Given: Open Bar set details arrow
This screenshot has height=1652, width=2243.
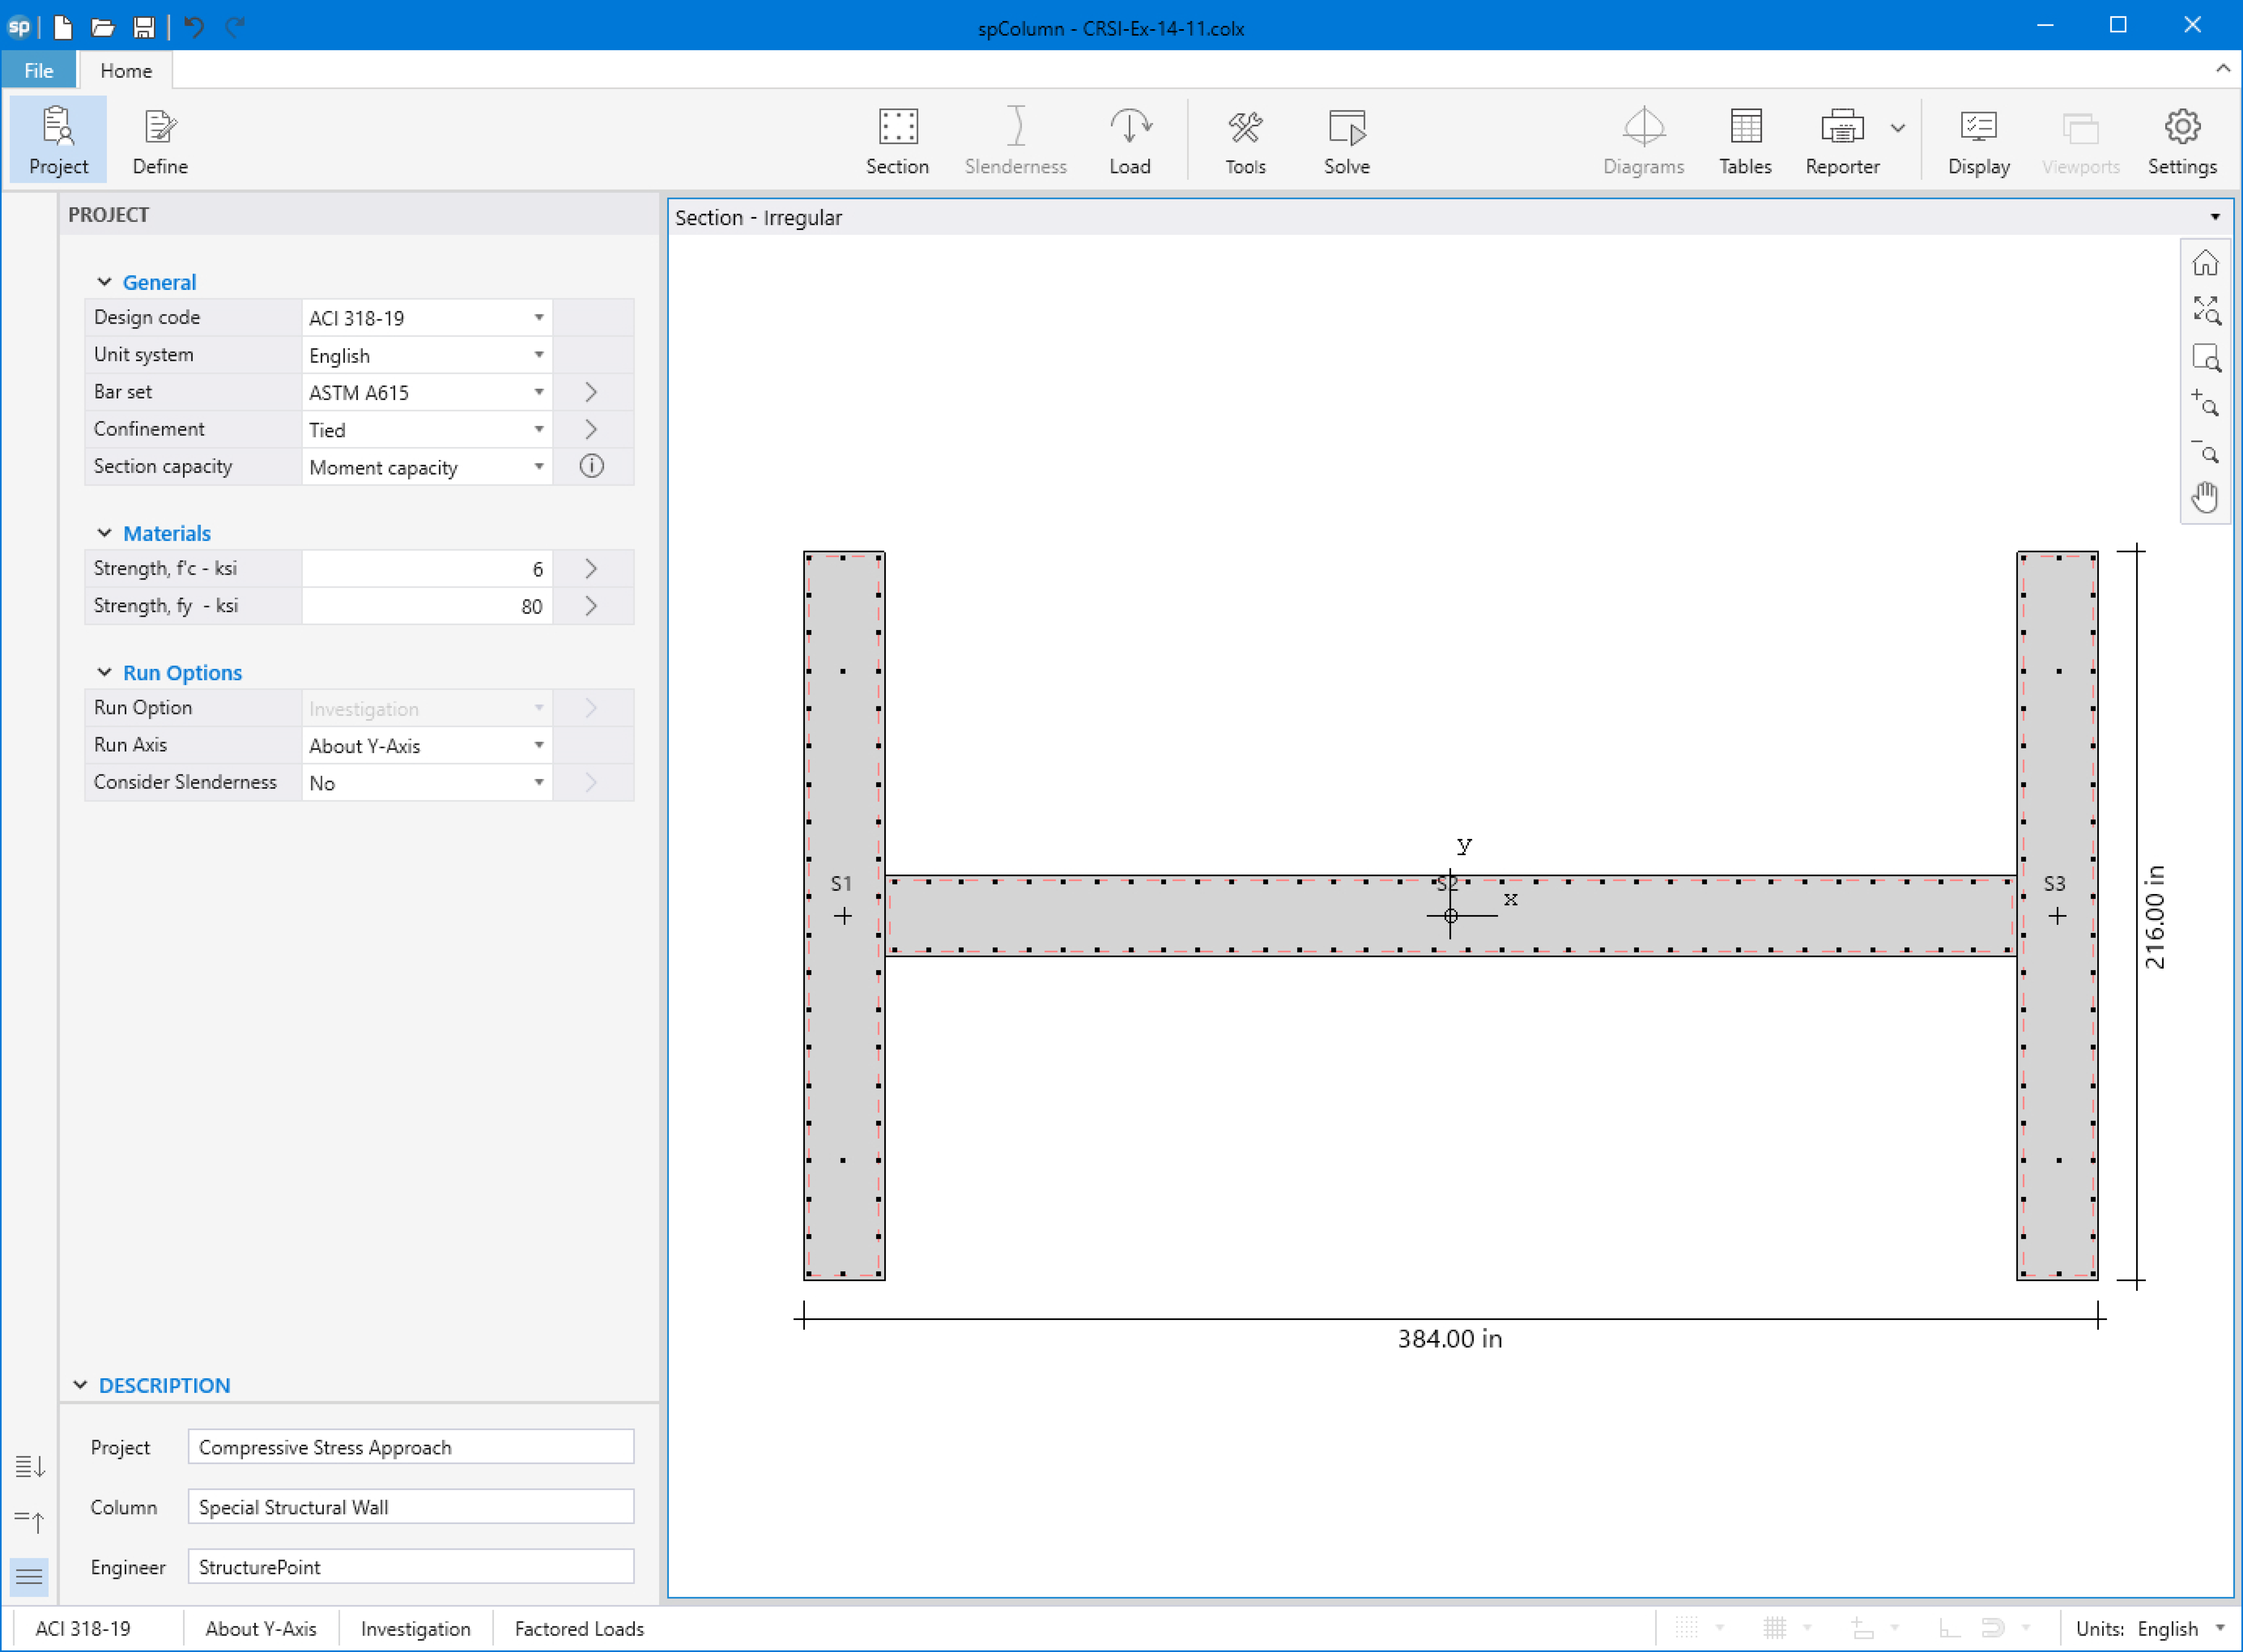Looking at the screenshot, I should [x=591, y=392].
